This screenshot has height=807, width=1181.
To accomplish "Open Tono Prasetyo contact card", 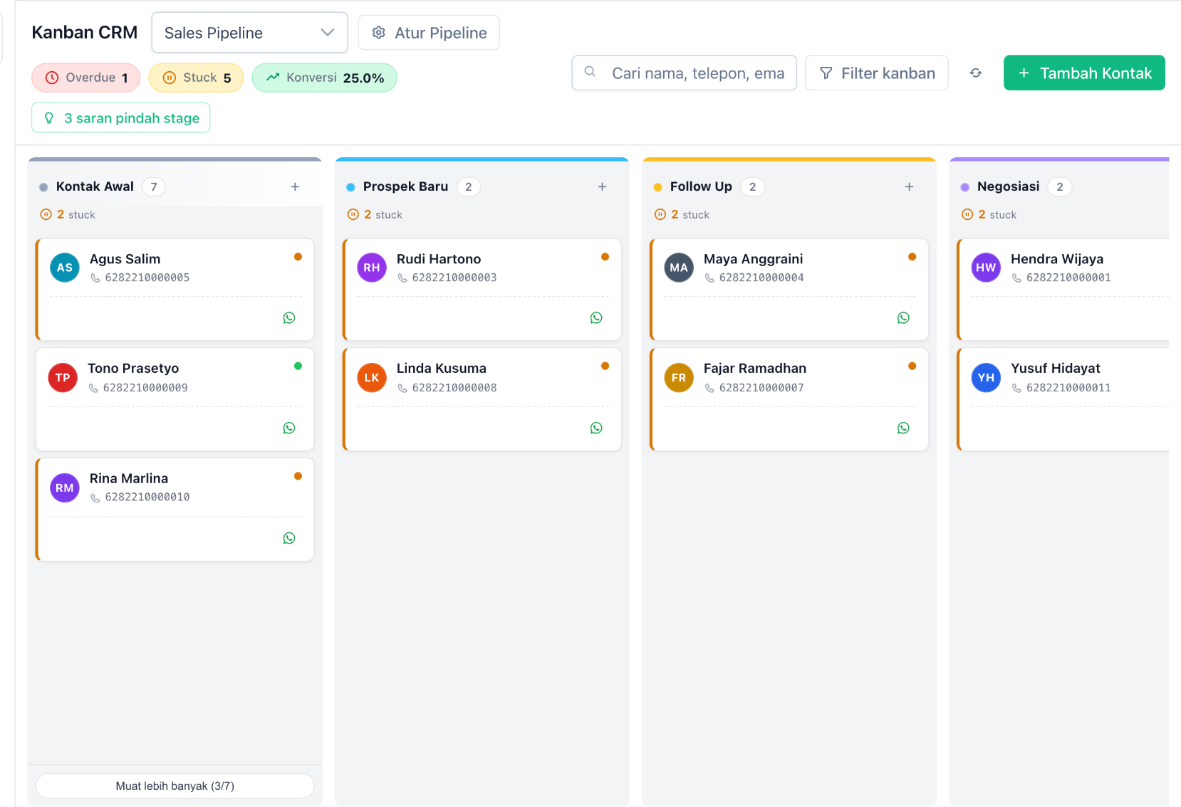I will click(x=175, y=399).
